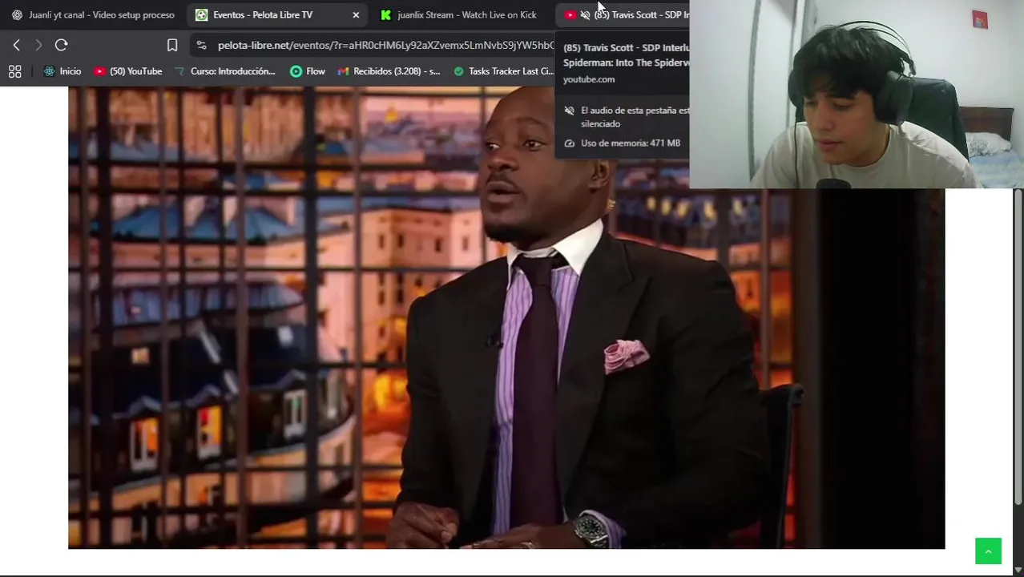Click the webcam overlay of streamer
Image resolution: width=1024 pixels, height=577 pixels.
pyautogui.click(x=857, y=95)
